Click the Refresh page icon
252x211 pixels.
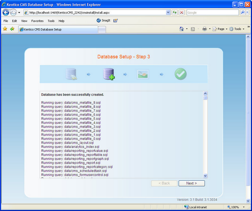point(174,12)
